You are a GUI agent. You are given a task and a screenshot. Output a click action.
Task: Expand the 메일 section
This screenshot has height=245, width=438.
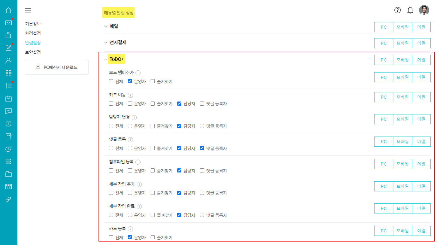[106, 26]
